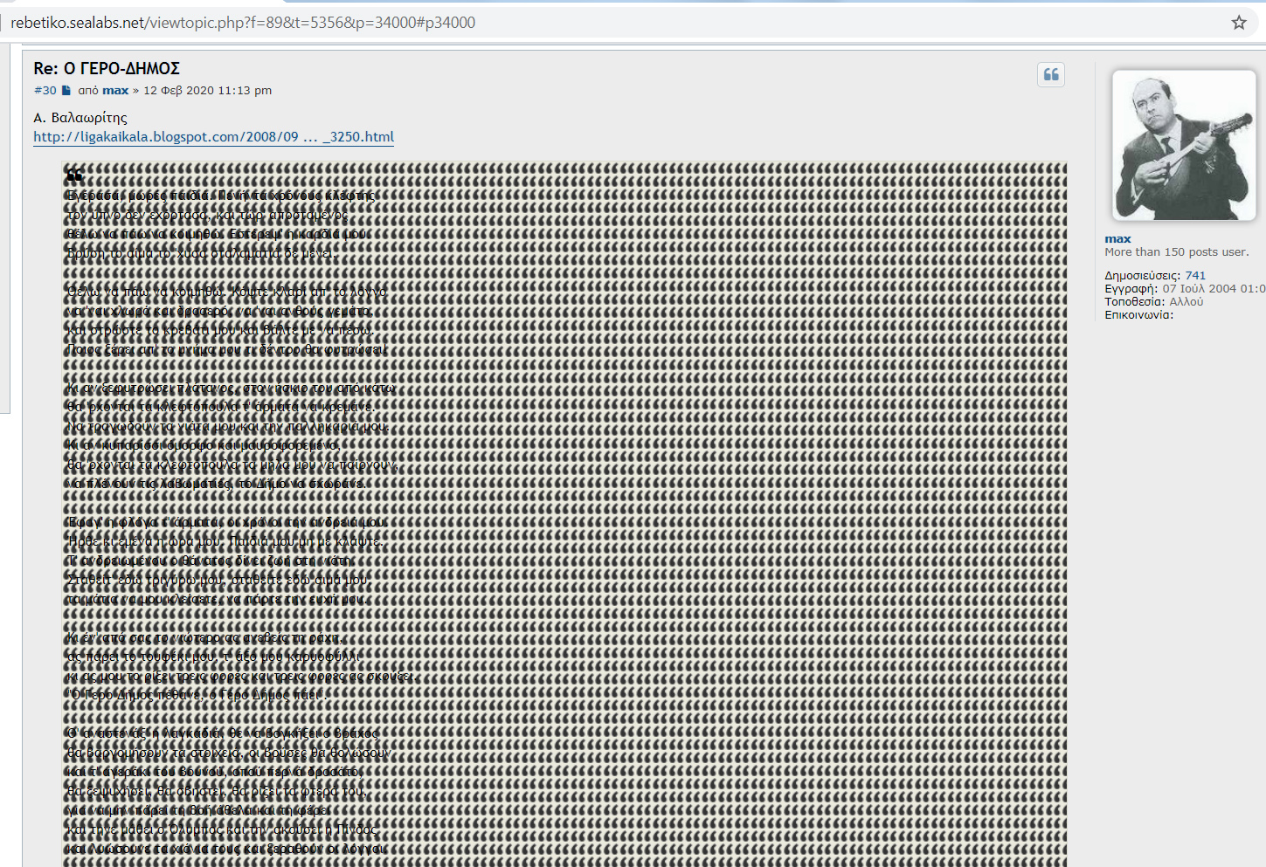Click the quote post button
The image size is (1266, 867).
[1051, 75]
